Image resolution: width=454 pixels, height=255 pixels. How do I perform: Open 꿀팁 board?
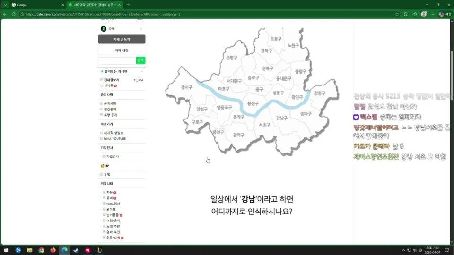[107, 174]
